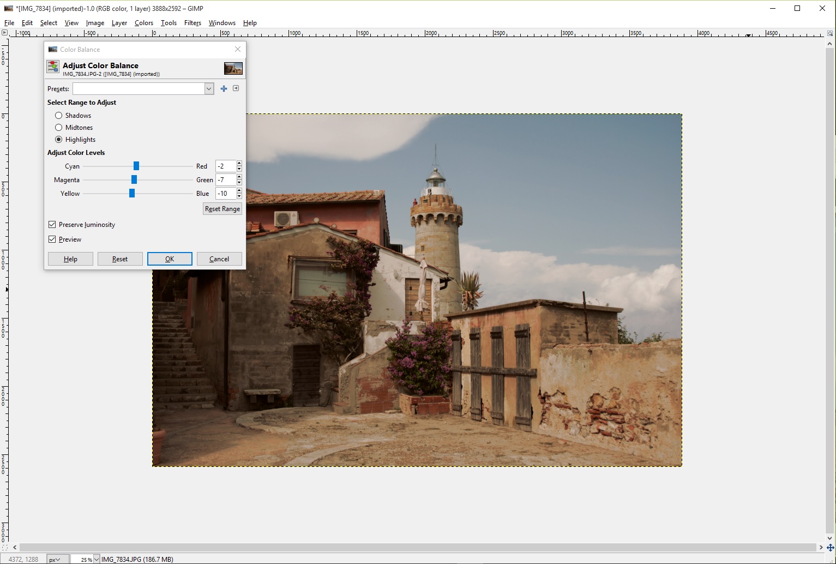Minimize the GIMP window
This screenshot has width=836, height=564.
(773, 8)
